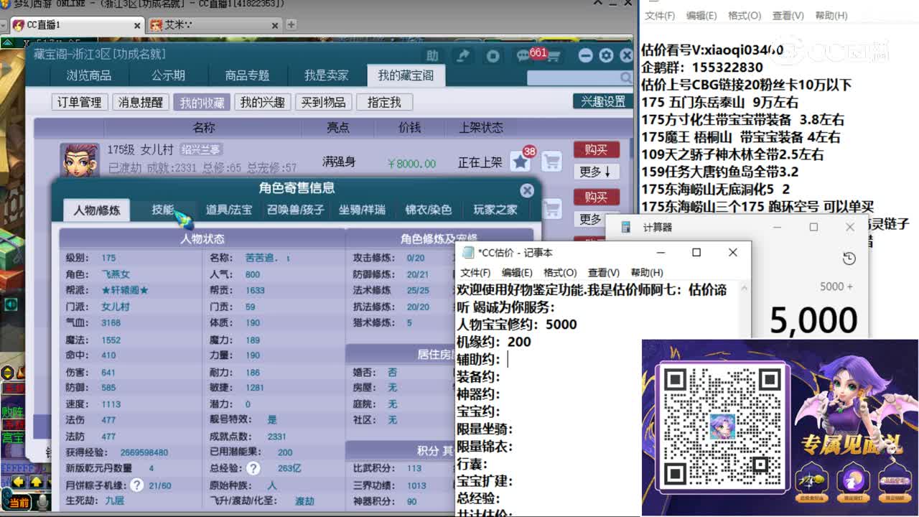Open the 格式(O) menu in CC估价 notepad
The width and height of the screenshot is (919, 517).
click(x=560, y=273)
